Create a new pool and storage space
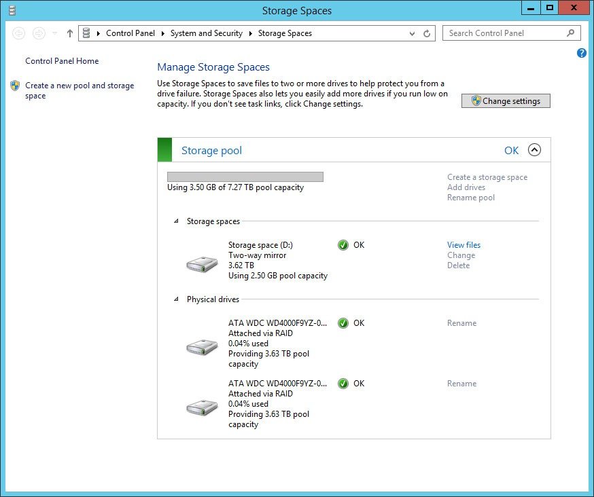Image resolution: width=594 pixels, height=497 pixels. pyautogui.click(x=80, y=90)
